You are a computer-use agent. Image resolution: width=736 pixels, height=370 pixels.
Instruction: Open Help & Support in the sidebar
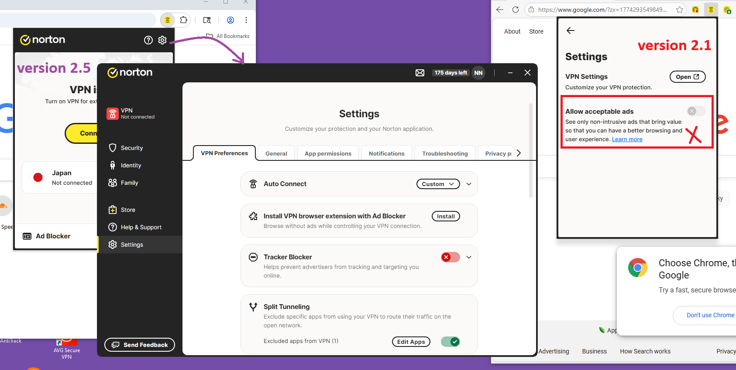coord(140,227)
